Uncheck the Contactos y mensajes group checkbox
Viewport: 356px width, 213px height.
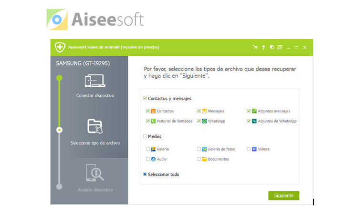tap(145, 99)
